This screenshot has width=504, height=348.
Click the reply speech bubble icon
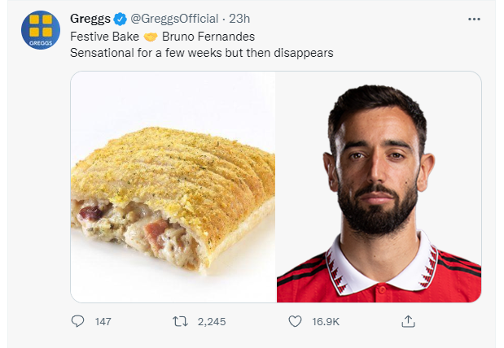[78, 321]
